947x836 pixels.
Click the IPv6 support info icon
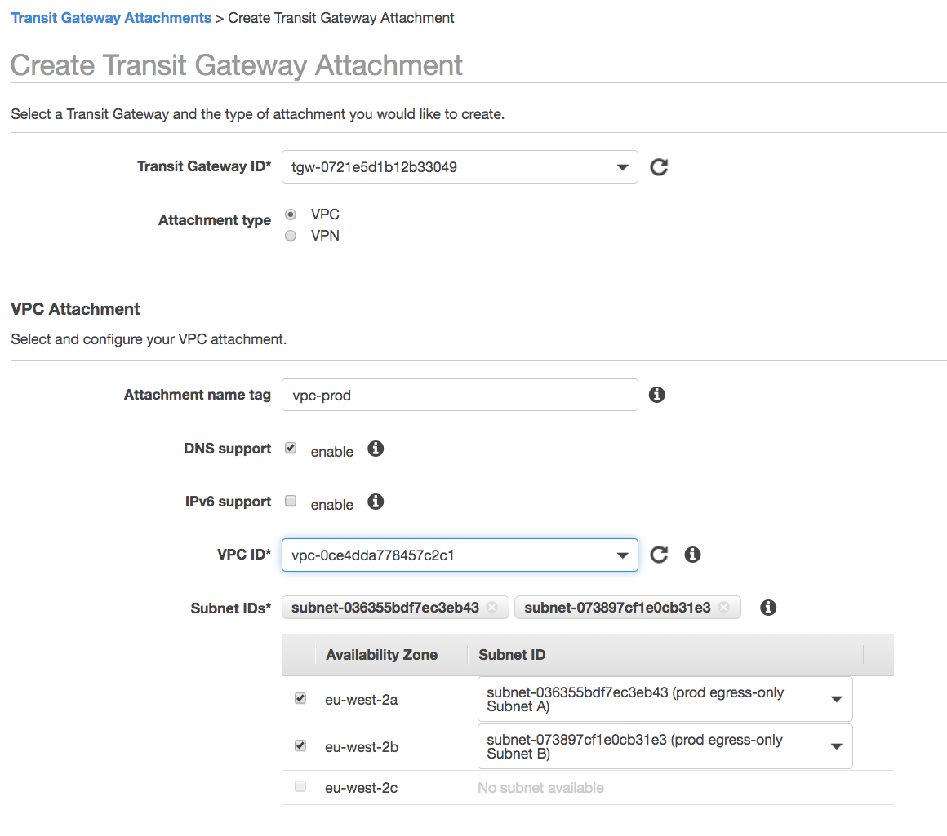click(x=375, y=501)
